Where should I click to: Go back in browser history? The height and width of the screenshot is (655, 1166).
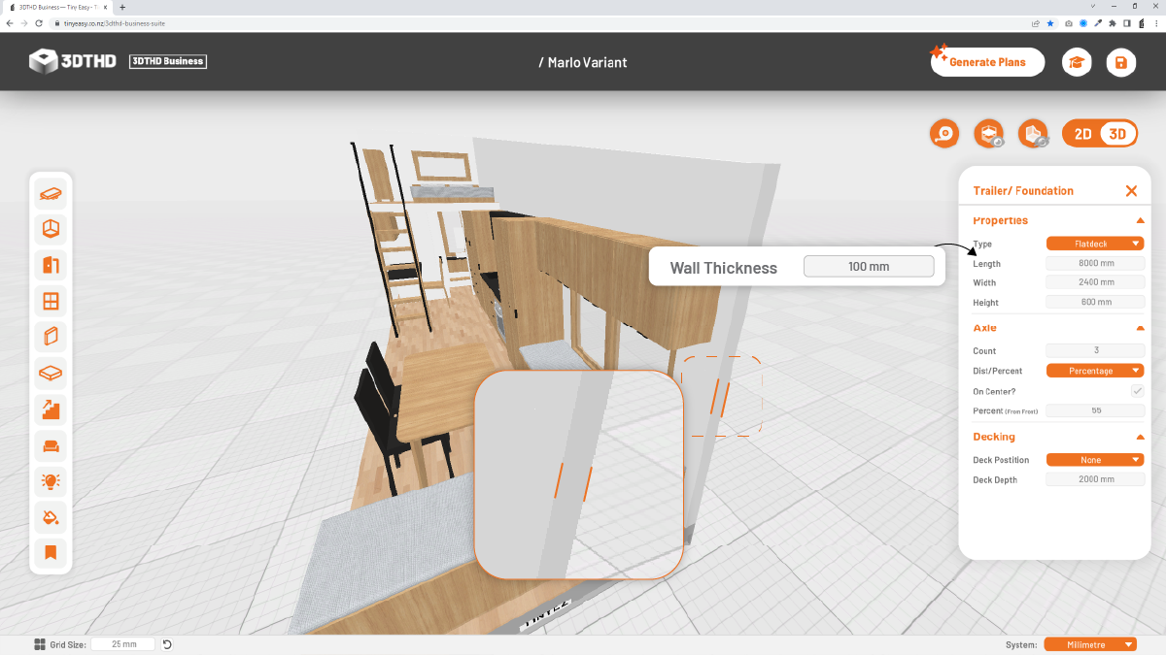(10, 22)
